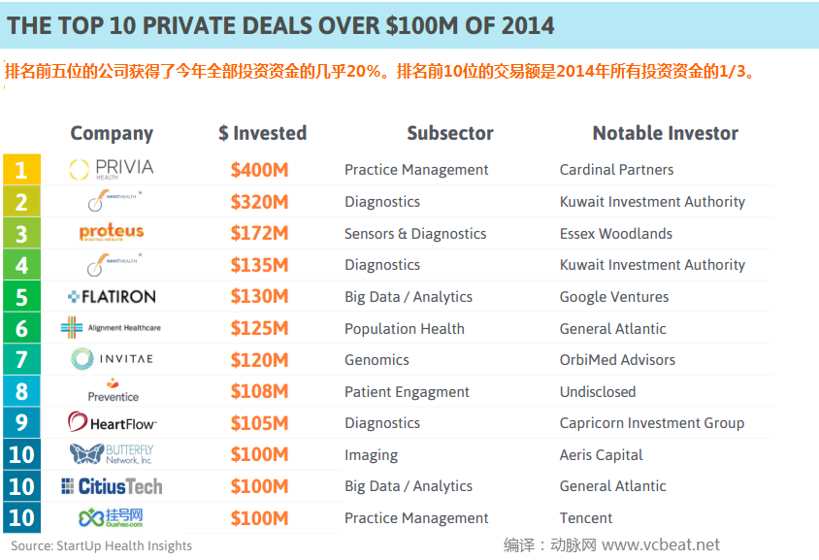Screen dimensions: 819x560
Task: Click the Alignment Healthcare logo
Action: pyautogui.click(x=111, y=328)
